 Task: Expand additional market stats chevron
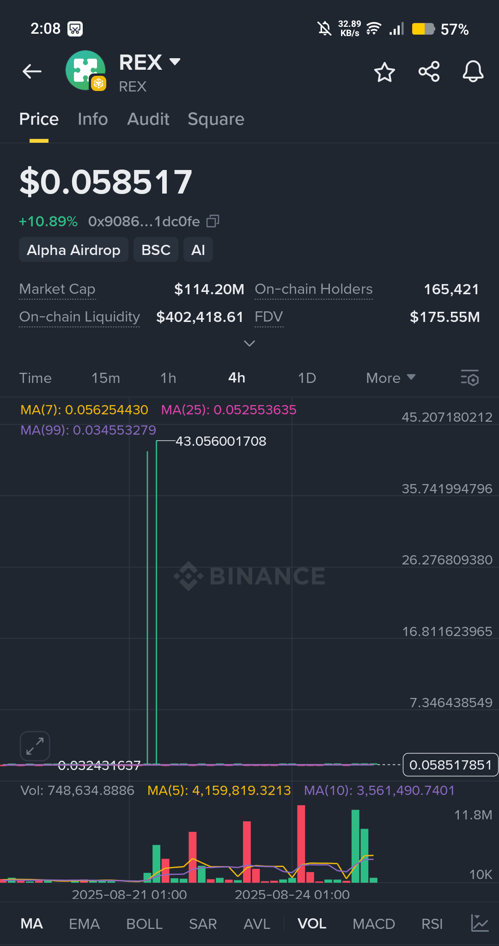click(249, 343)
